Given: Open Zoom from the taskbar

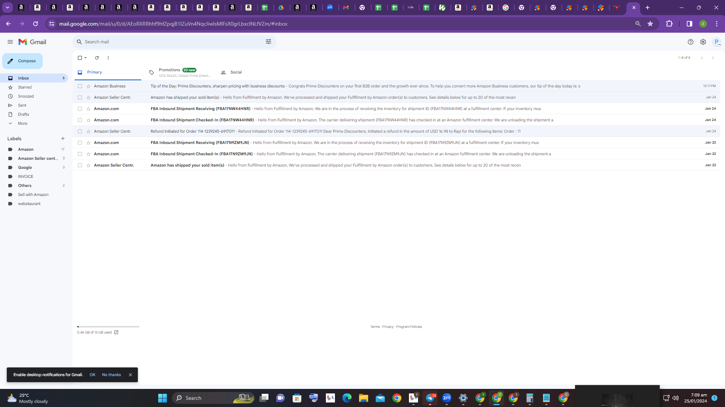Looking at the screenshot, I should coord(446,398).
